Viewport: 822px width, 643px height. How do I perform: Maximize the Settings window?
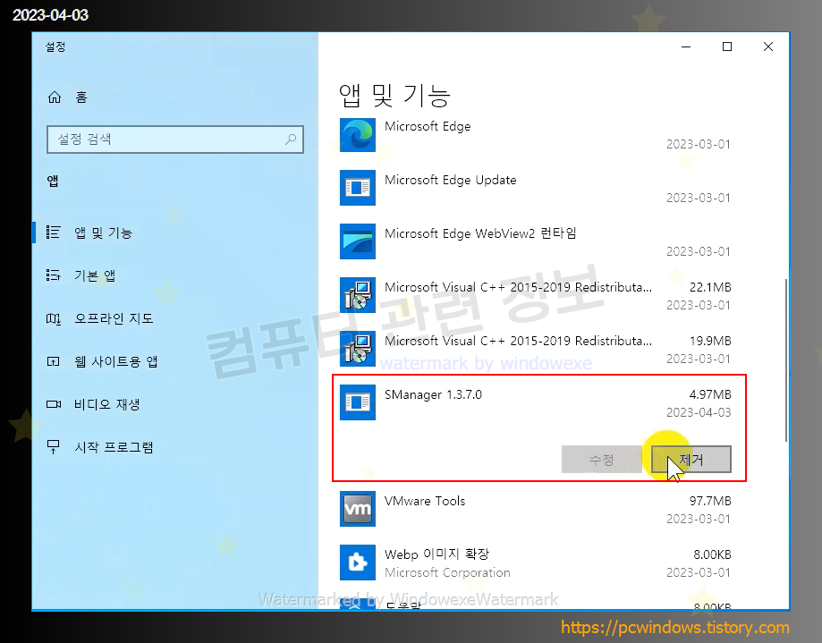[x=727, y=47]
